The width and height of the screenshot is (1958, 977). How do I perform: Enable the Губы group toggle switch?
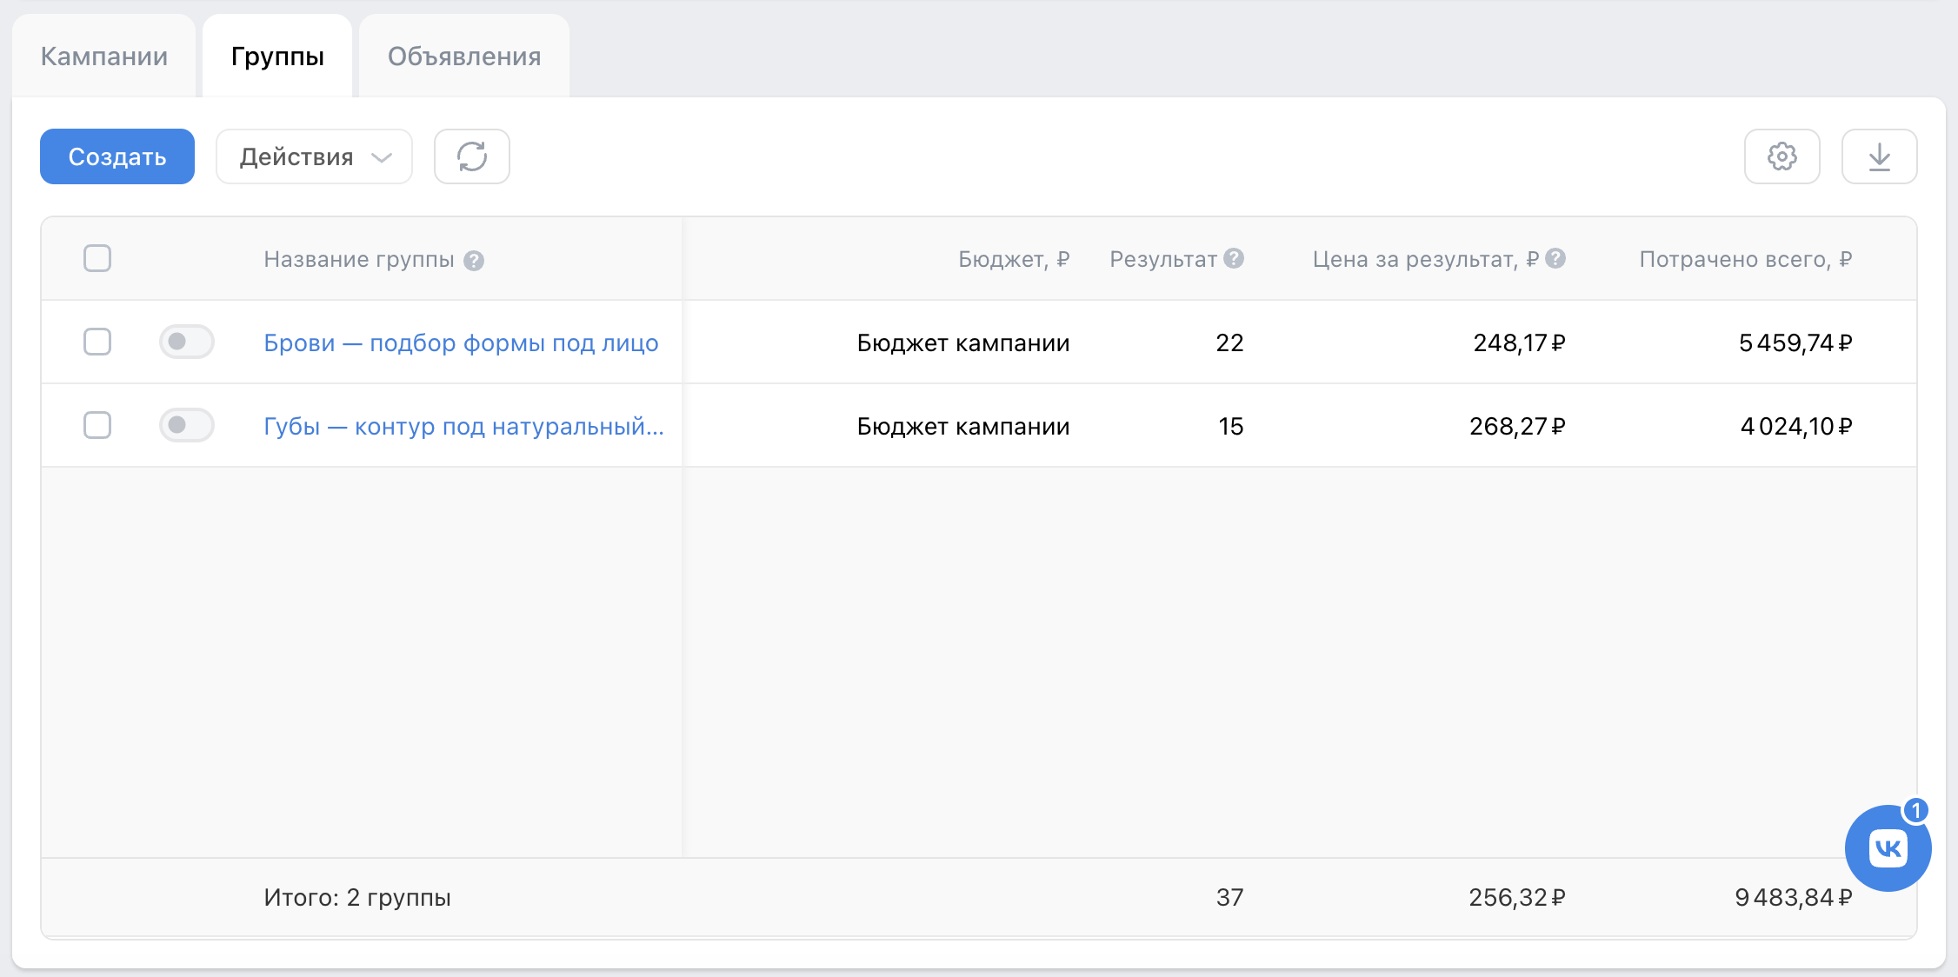187,425
